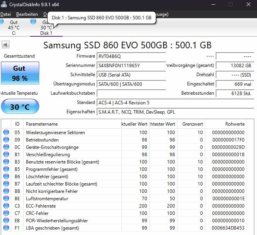Click status orb for POR-Wiederherstellungszähler row
257x235 pixels.
click(x=6, y=220)
